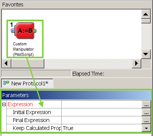Open the New Protocol1* tab

coord(27,83)
